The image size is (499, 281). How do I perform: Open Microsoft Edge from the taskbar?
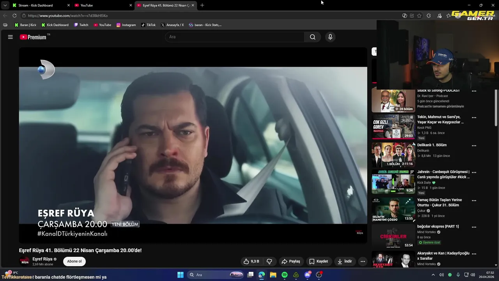click(x=262, y=275)
